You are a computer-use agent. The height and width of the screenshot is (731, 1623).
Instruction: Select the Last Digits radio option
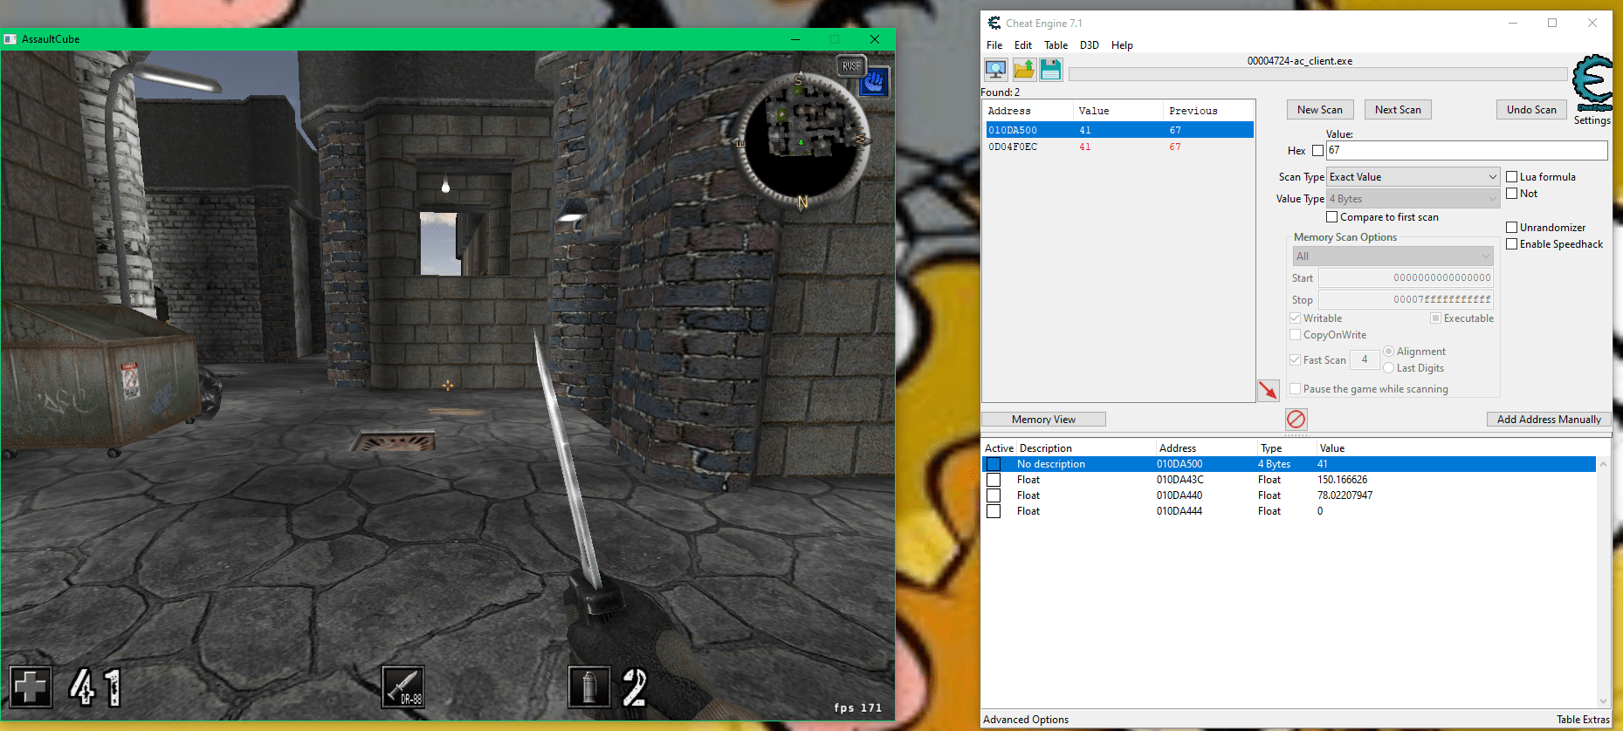(x=1388, y=368)
